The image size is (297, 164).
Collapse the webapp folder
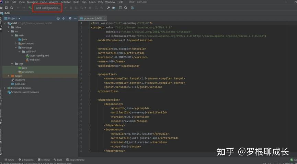[16, 47]
